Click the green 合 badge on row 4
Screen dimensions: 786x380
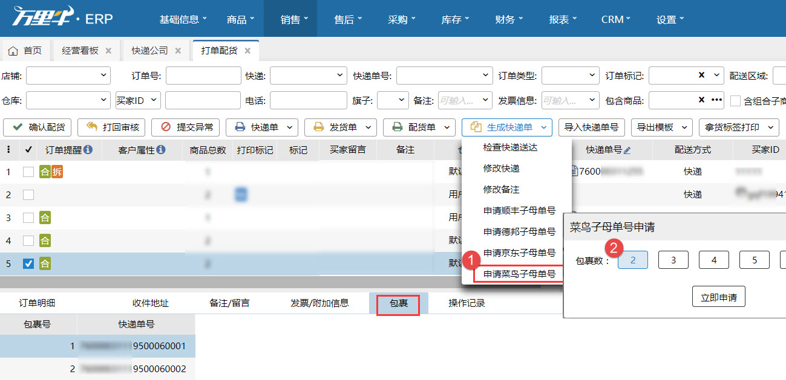point(45,239)
